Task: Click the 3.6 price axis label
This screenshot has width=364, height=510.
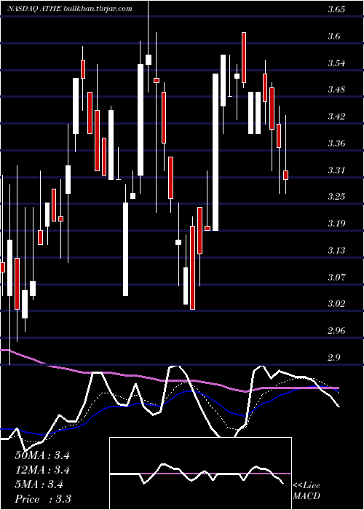Action: [x=333, y=36]
